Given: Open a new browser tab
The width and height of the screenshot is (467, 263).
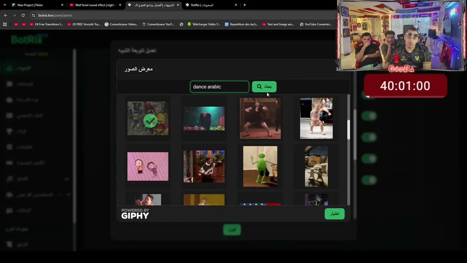Looking at the screenshot, I should point(244,5).
